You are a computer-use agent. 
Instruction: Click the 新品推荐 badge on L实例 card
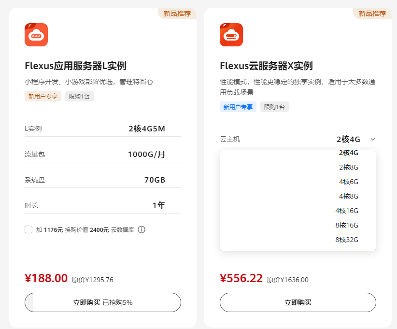coord(177,14)
